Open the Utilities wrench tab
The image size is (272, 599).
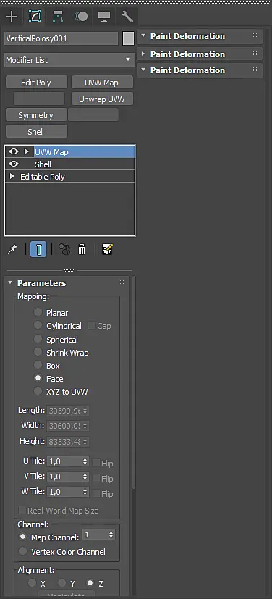point(127,17)
